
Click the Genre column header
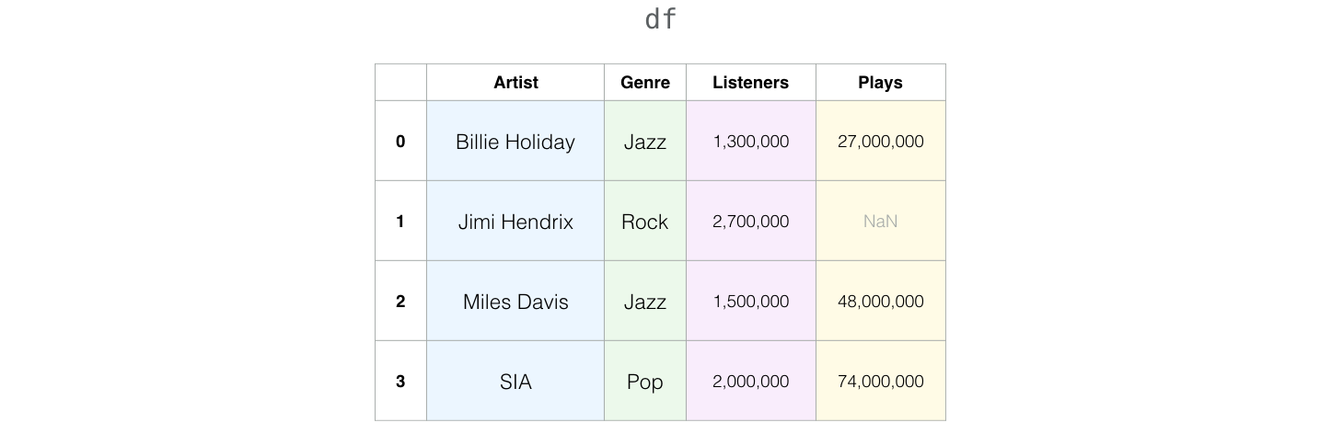point(645,83)
